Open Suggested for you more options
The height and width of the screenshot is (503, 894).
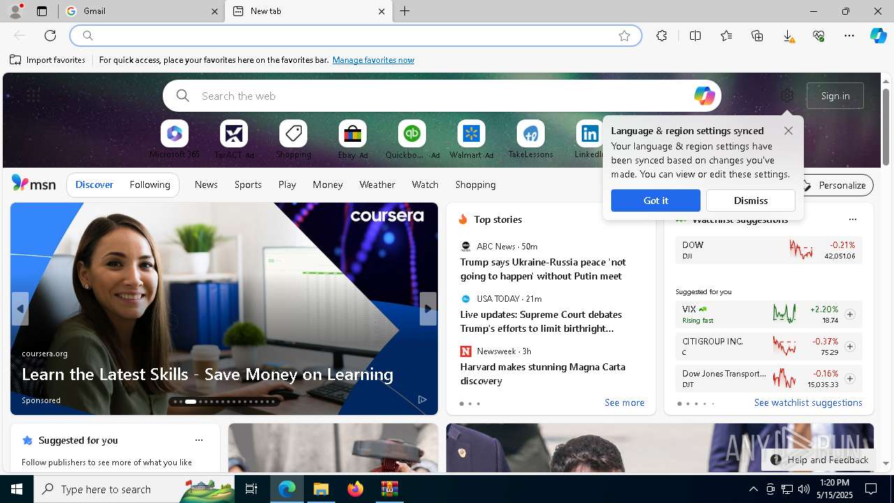click(x=199, y=440)
